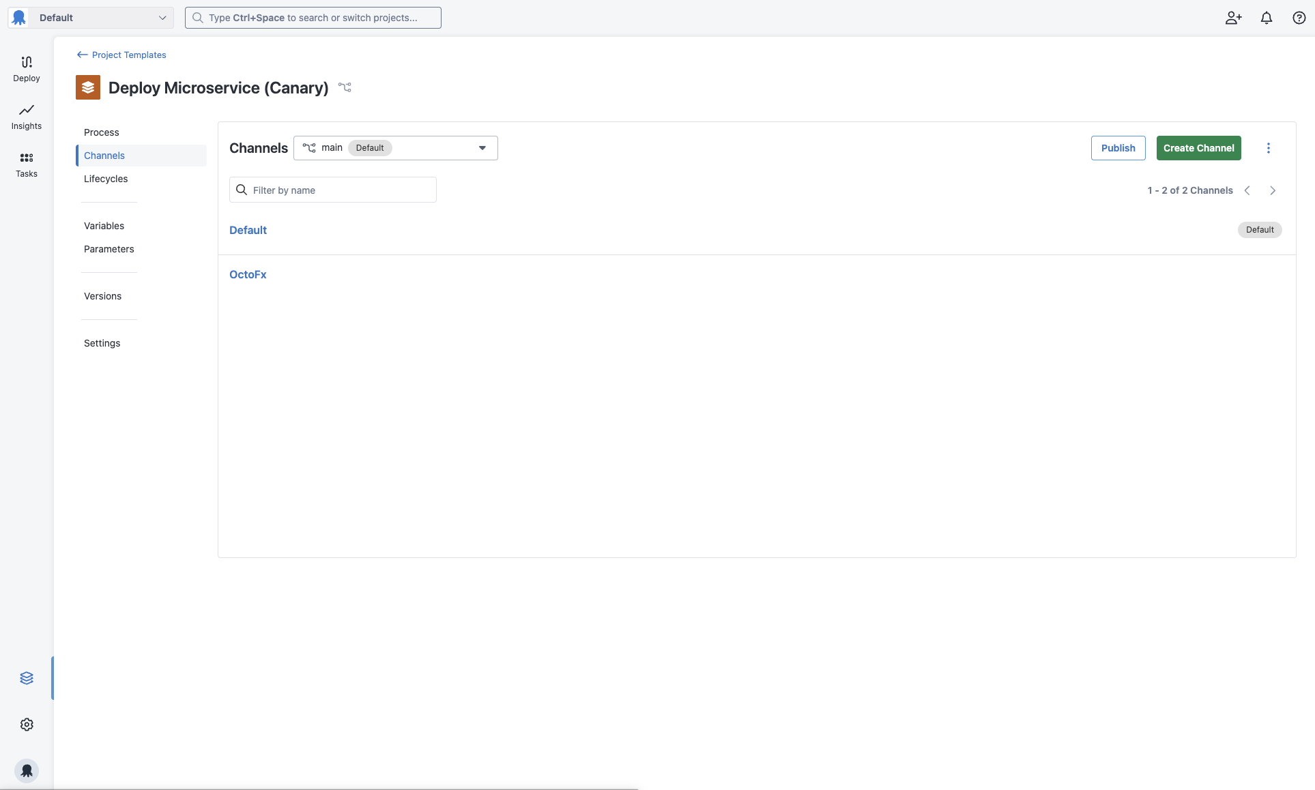Click the orange project template logo
The width and height of the screenshot is (1315, 790).
(88, 87)
